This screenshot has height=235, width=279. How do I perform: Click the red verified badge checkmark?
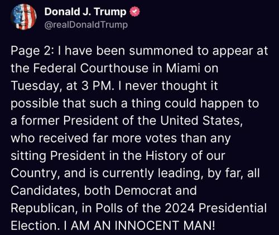pyautogui.click(x=134, y=12)
